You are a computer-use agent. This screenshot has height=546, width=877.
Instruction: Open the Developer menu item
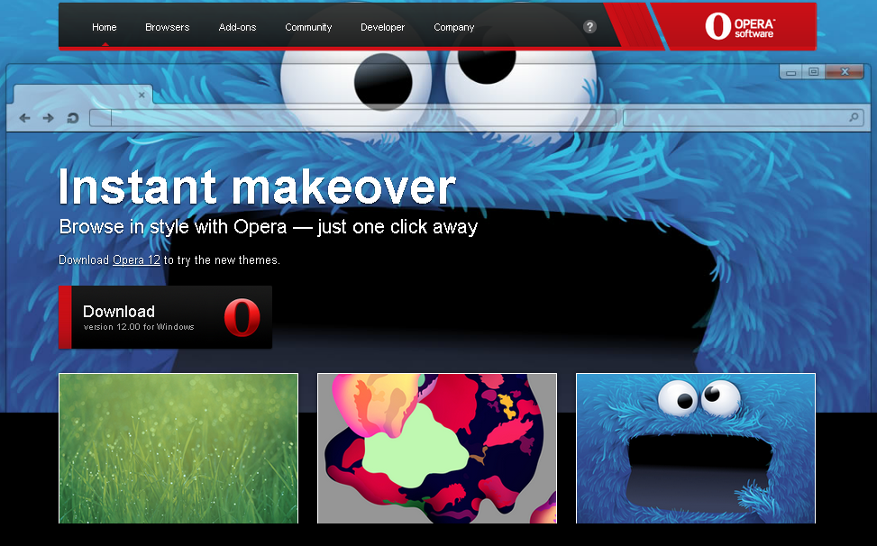pos(382,27)
